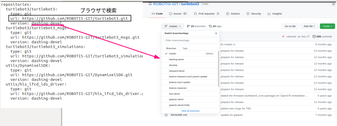
Task: Open the master branch selector dropdown
Action: [x=172, y=26]
